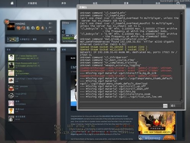
Task: Open the 选项 (Options) menu
Action: pyautogui.click(x=158, y=3)
